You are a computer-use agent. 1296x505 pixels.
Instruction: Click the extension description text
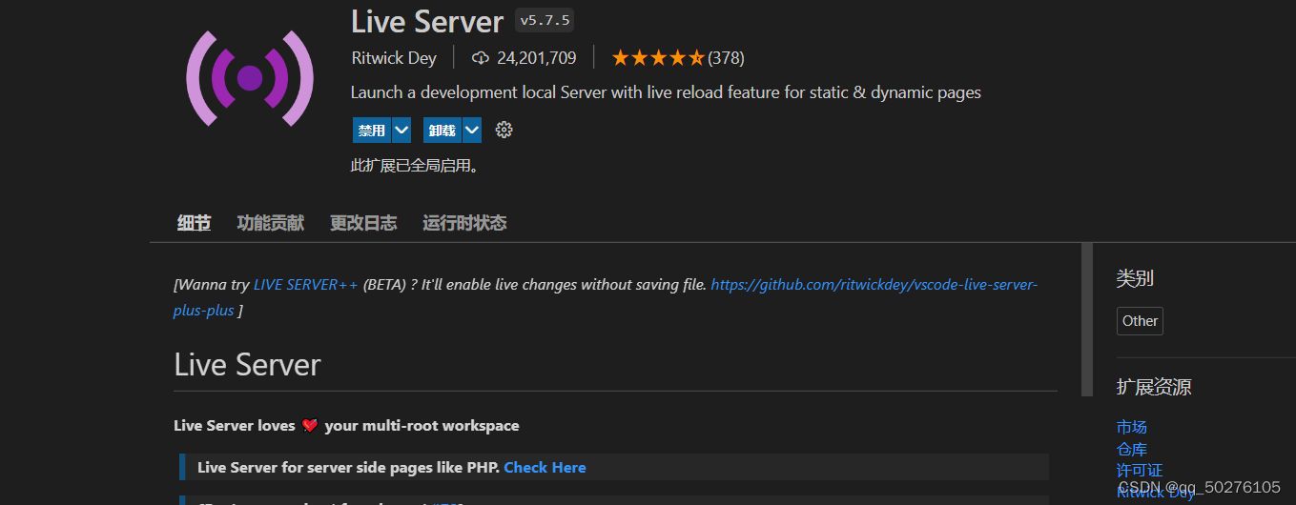tap(666, 92)
